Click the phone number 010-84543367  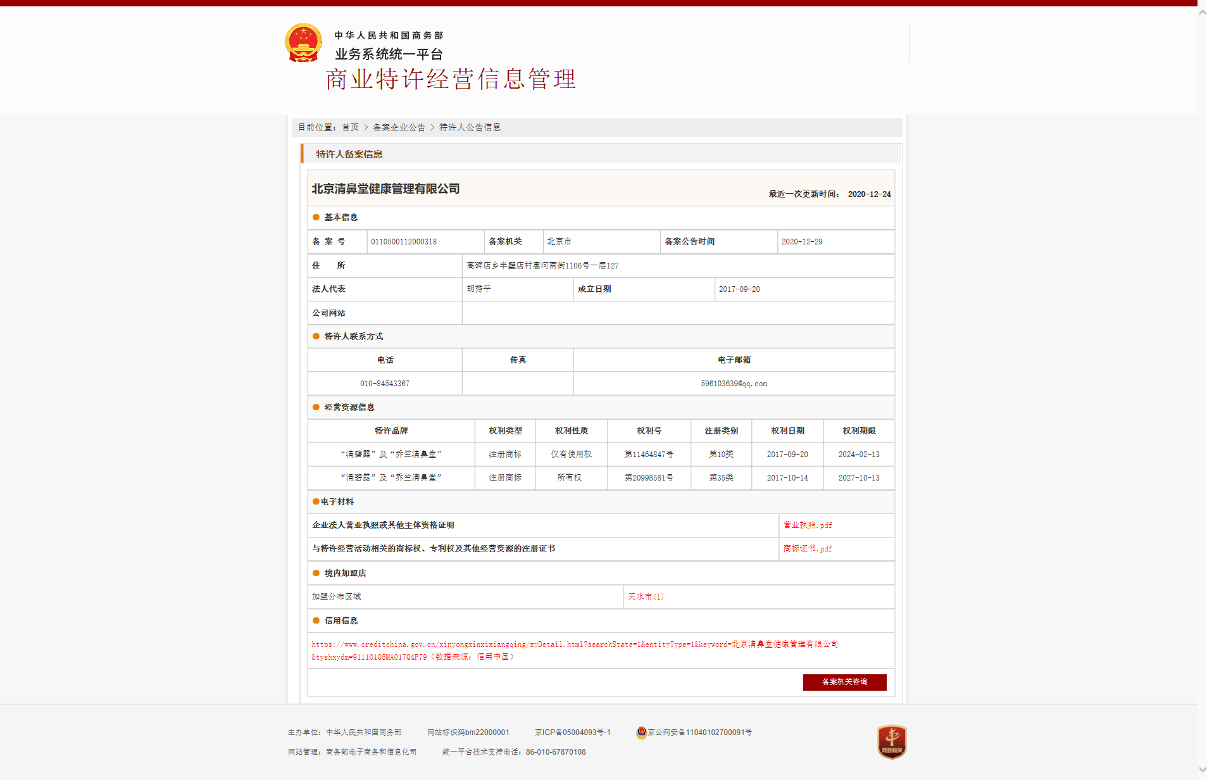pyautogui.click(x=385, y=384)
